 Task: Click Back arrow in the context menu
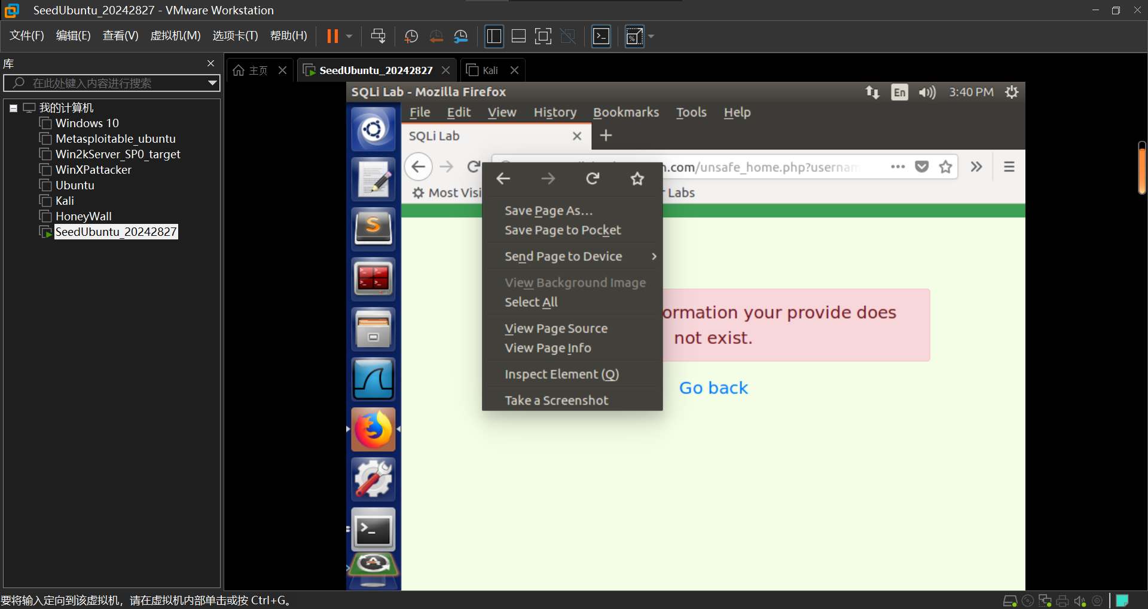click(503, 179)
